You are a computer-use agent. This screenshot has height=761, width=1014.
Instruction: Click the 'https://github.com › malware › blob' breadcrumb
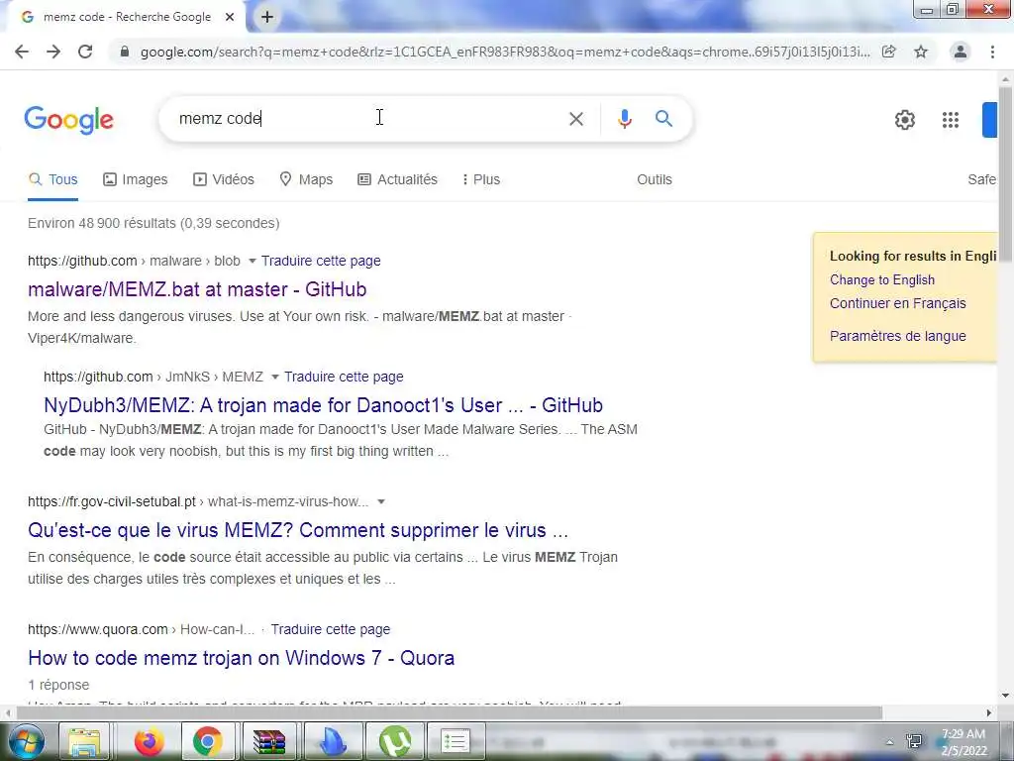click(134, 261)
